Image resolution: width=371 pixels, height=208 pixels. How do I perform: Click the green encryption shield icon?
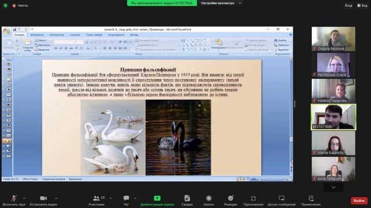tap(5, 5)
